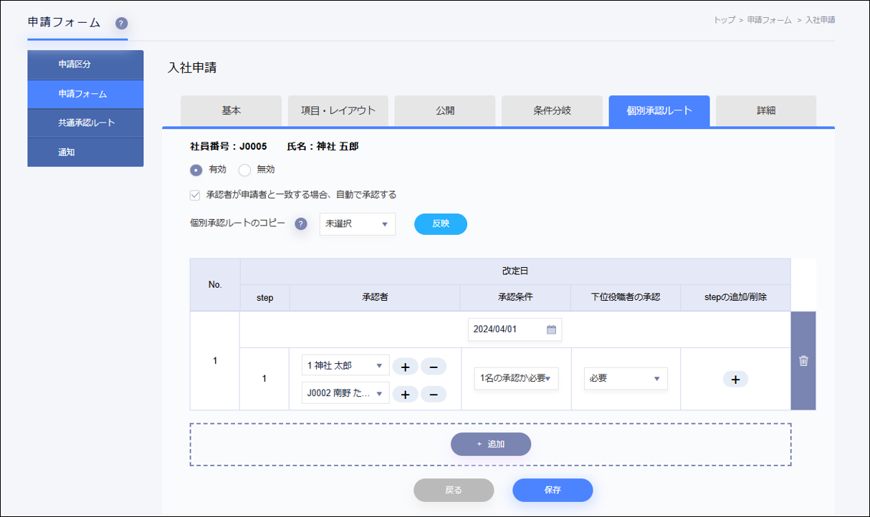Click the 反映 button
The width and height of the screenshot is (870, 517).
[440, 224]
